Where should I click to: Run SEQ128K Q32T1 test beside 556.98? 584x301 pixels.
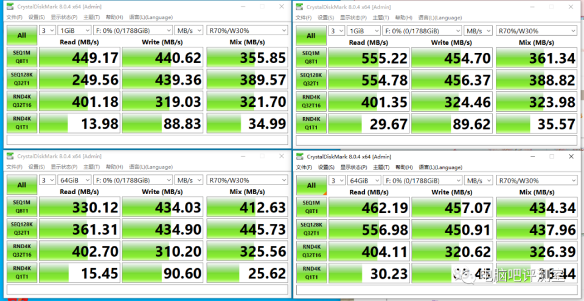pos(311,229)
